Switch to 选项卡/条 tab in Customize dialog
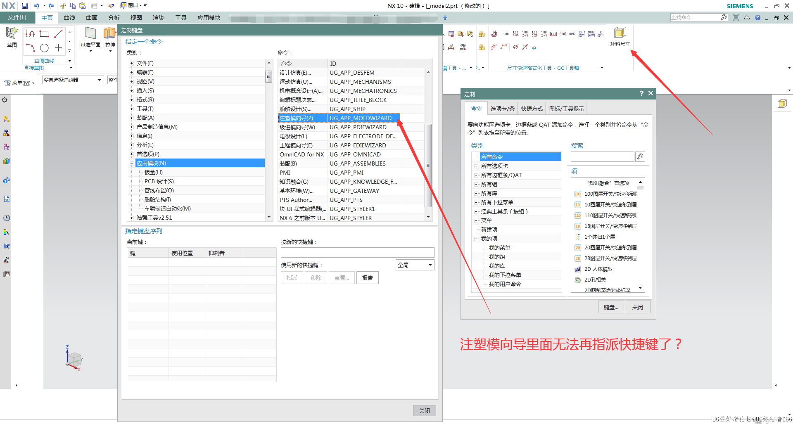 (502, 109)
